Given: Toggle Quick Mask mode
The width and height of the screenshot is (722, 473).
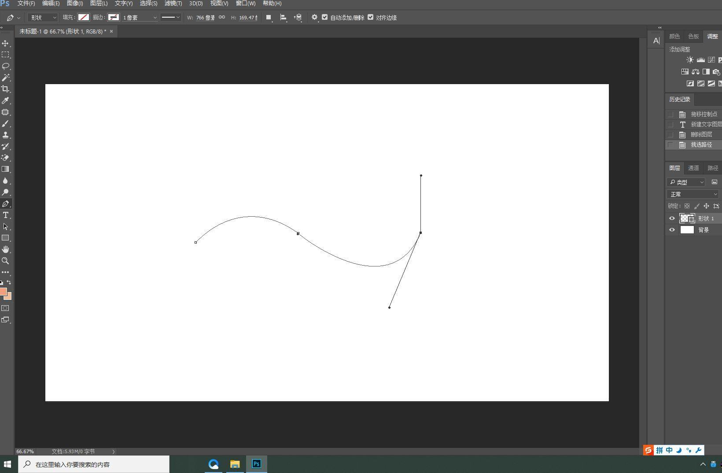Looking at the screenshot, I should click(5, 308).
